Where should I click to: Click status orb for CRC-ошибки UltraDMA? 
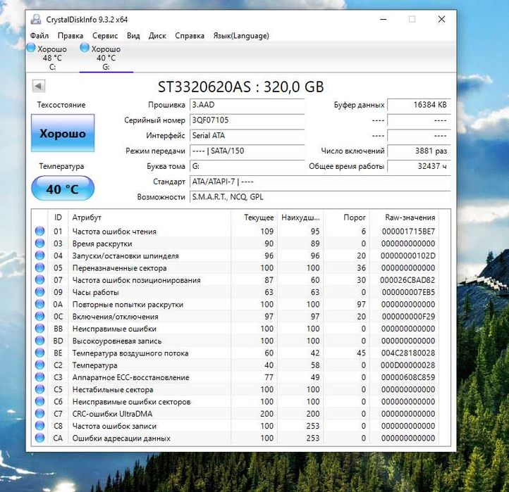click(x=40, y=413)
